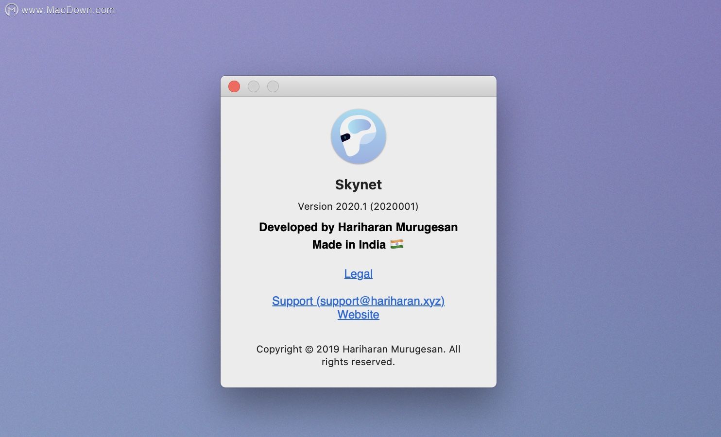Image resolution: width=721 pixels, height=437 pixels.
Task: Click the disabled minimize button
Action: [254, 86]
